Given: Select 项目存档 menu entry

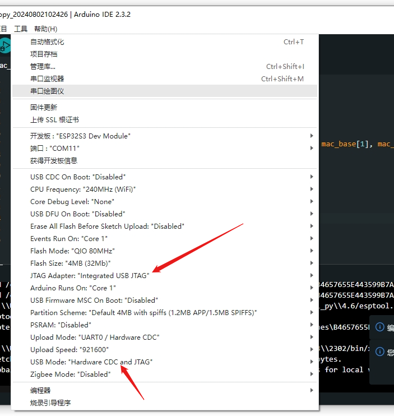Looking at the screenshot, I should pyautogui.click(x=165, y=54).
